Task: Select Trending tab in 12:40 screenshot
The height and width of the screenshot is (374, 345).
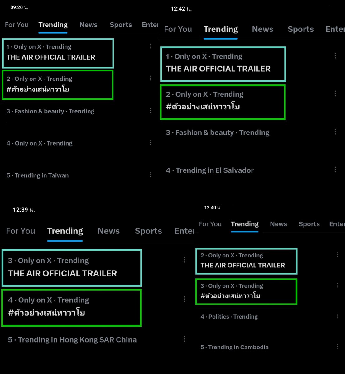Action: (245, 224)
